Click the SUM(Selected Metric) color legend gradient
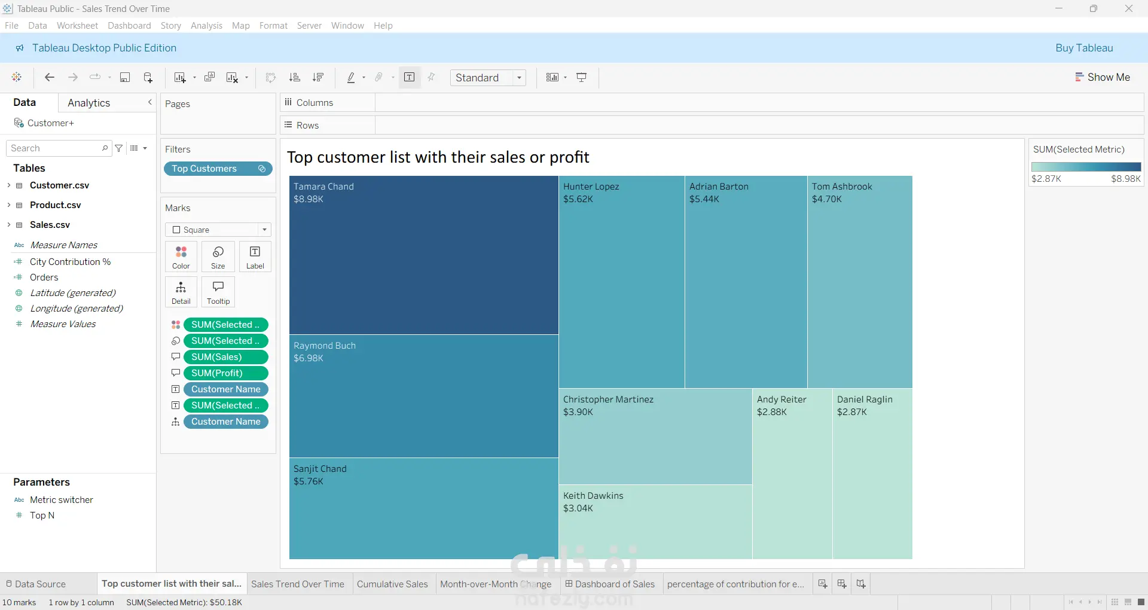This screenshot has height=610, width=1148. click(1086, 167)
